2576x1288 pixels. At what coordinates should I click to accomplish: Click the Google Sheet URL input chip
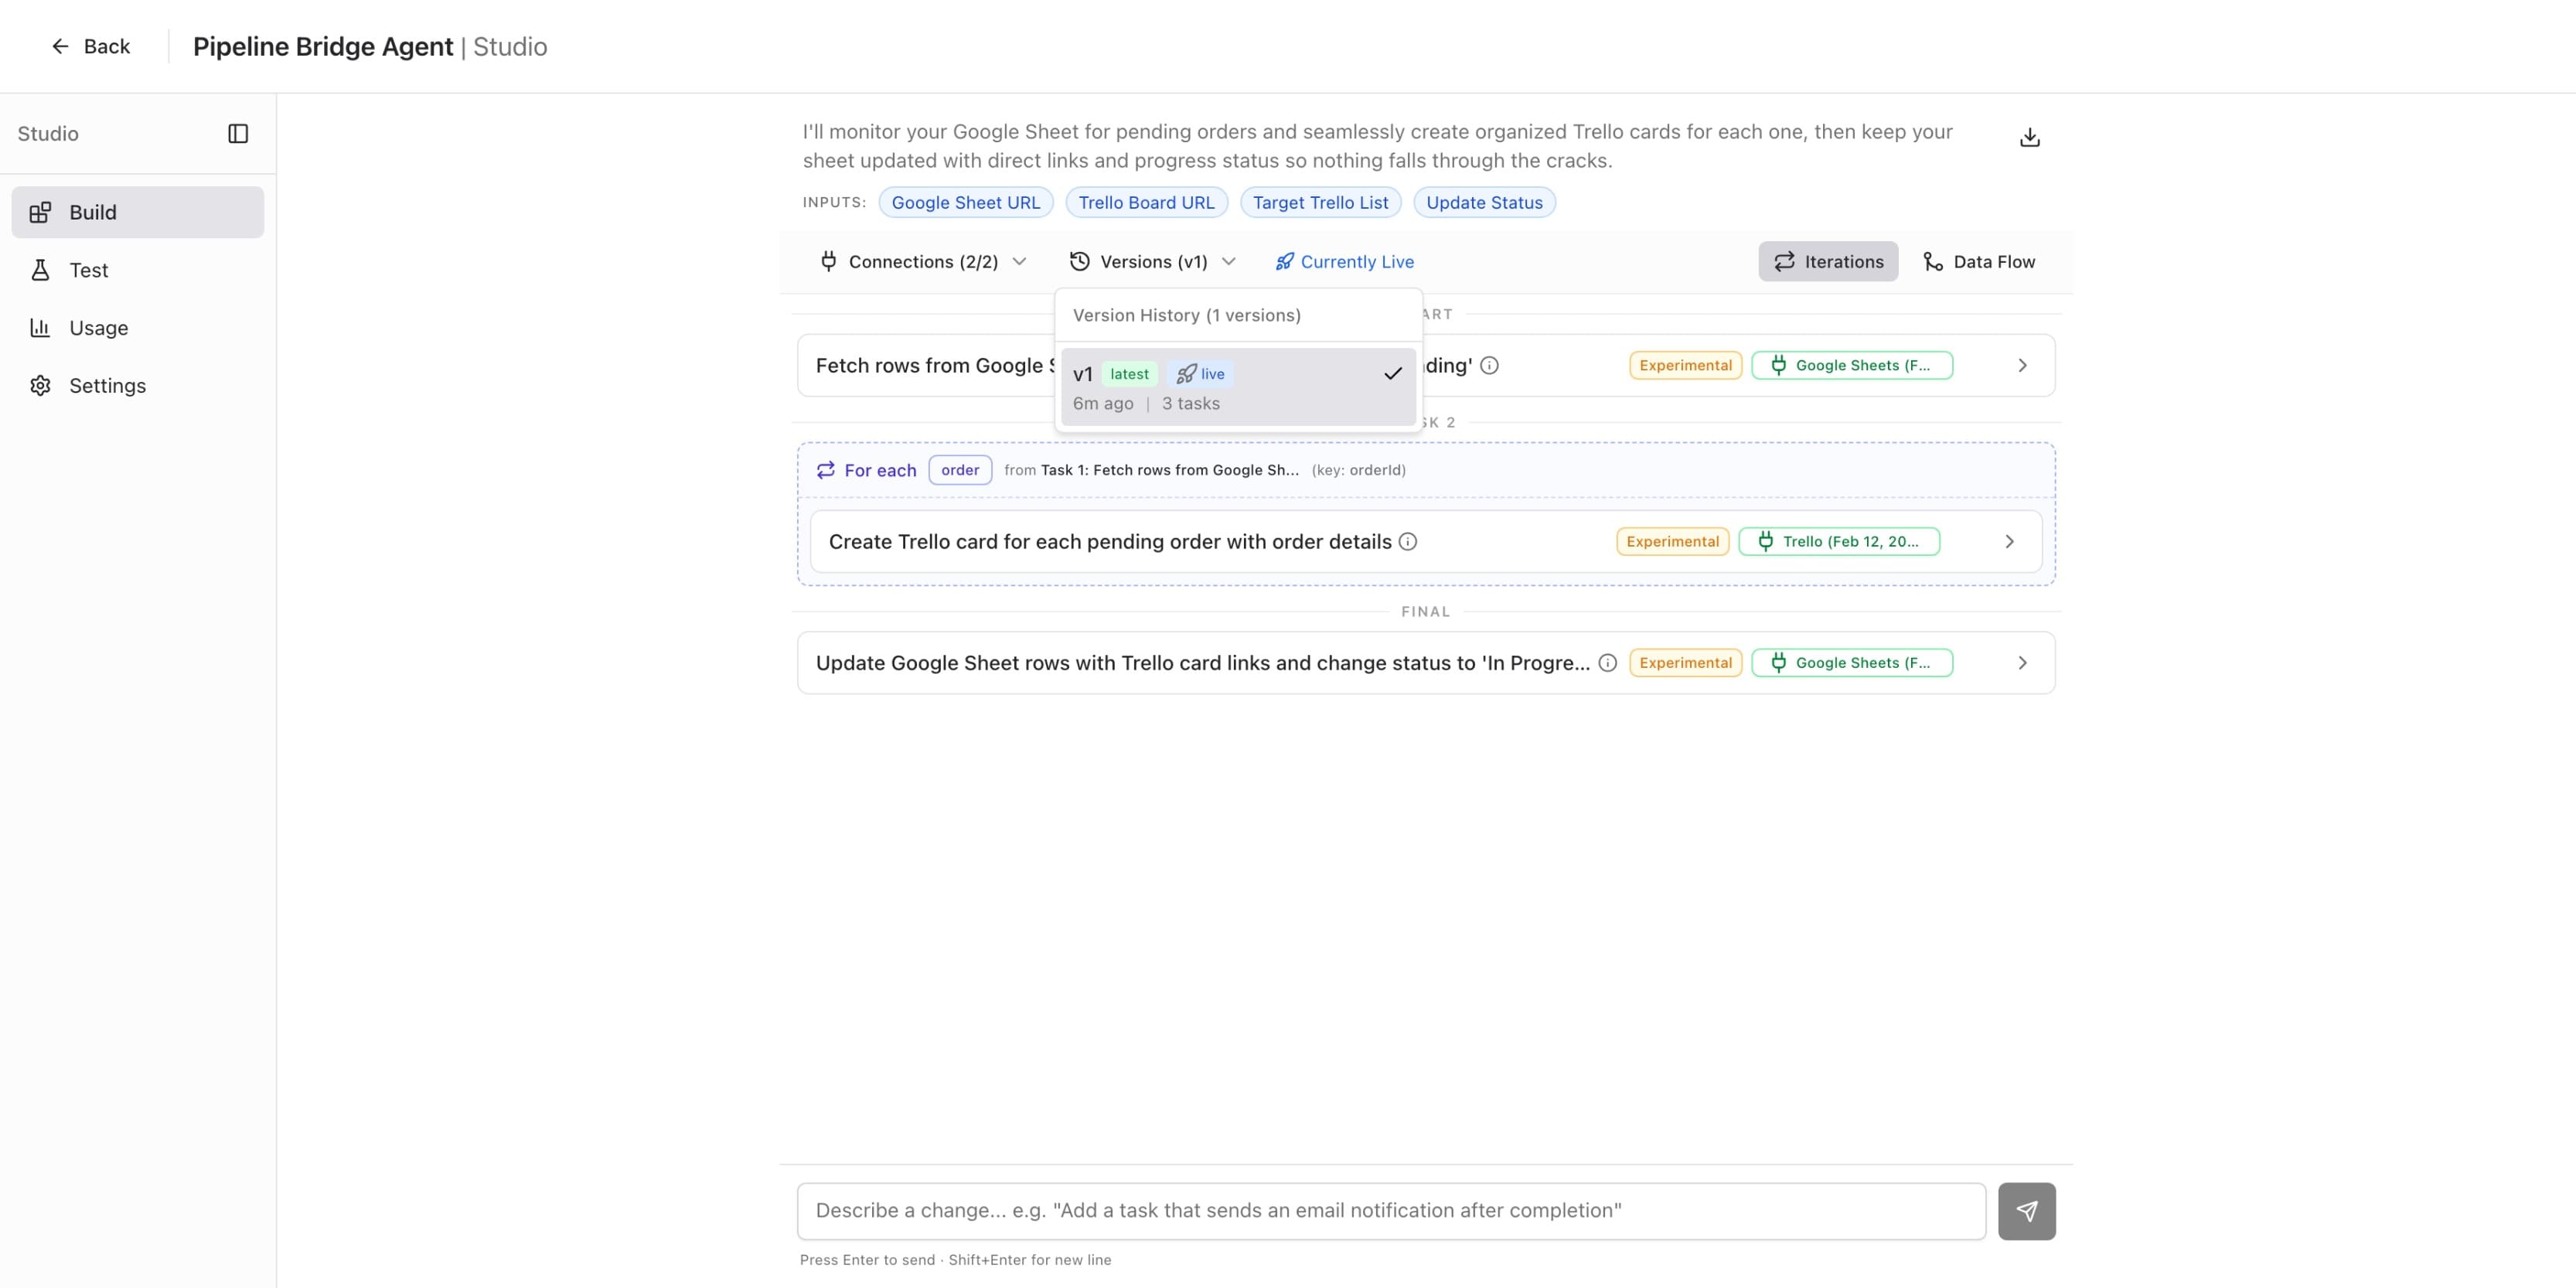[965, 202]
